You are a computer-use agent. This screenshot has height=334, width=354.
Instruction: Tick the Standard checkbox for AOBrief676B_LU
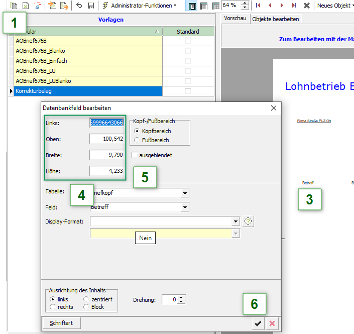tap(188, 71)
